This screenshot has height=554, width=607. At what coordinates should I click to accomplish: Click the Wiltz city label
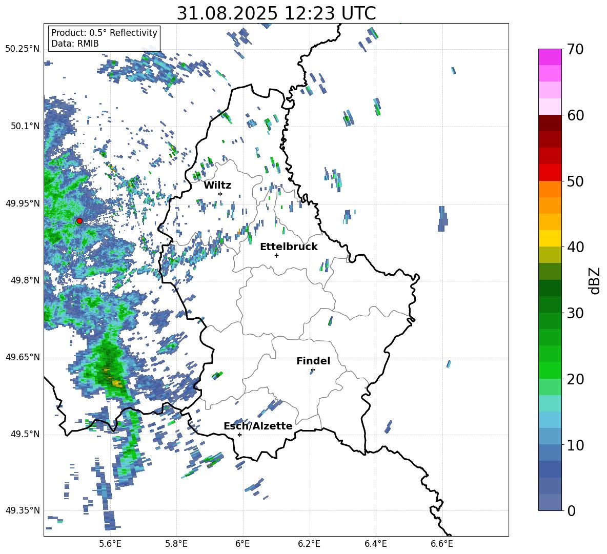coord(217,186)
